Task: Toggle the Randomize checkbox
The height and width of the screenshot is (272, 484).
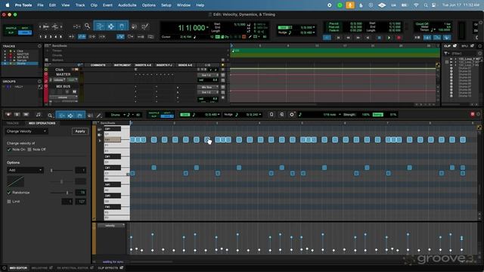Action: click(x=9, y=193)
